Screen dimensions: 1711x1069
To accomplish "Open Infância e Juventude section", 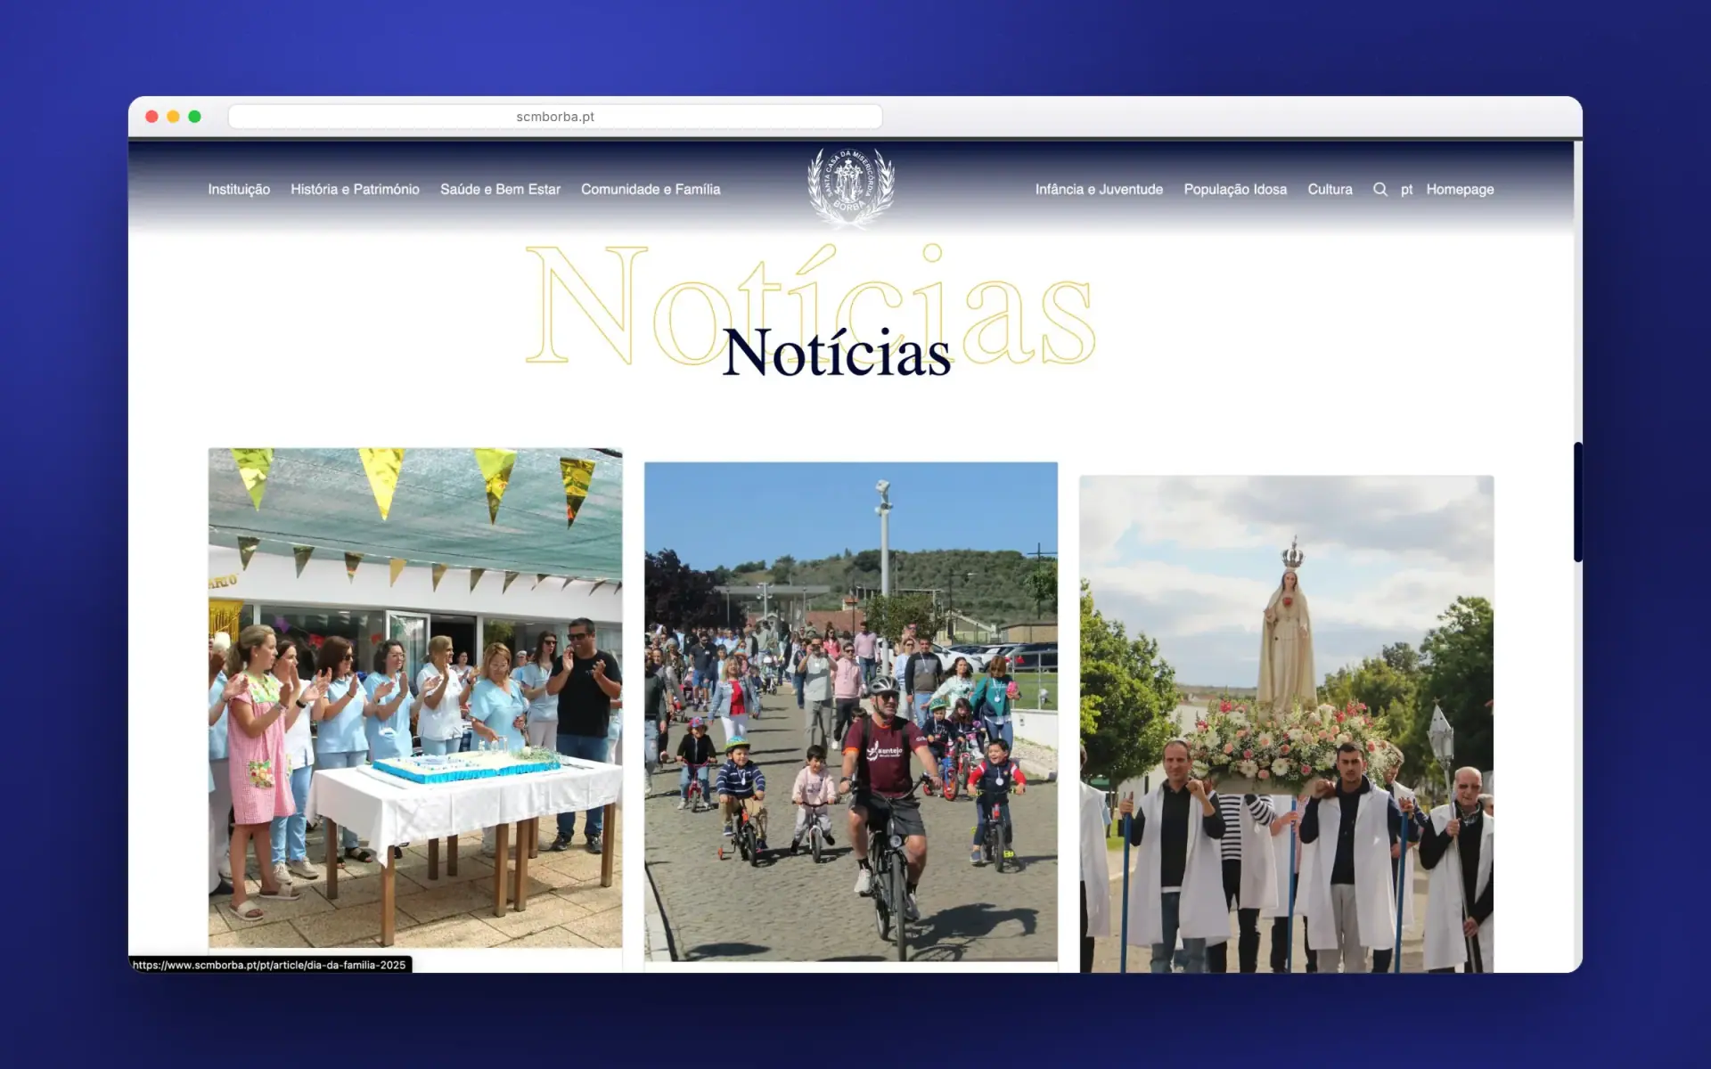I will pyautogui.click(x=1099, y=190).
